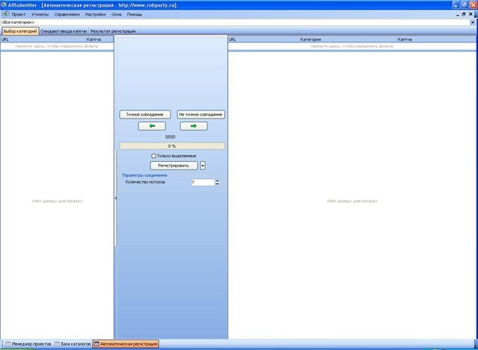Open Менеджер проектов window tab
The width and height of the screenshot is (478, 350).
pyautogui.click(x=28, y=344)
